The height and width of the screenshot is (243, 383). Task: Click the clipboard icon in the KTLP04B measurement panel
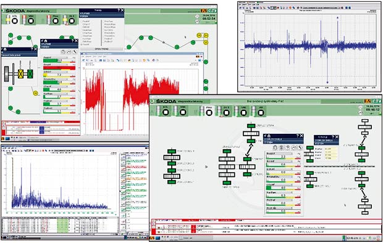63,51
